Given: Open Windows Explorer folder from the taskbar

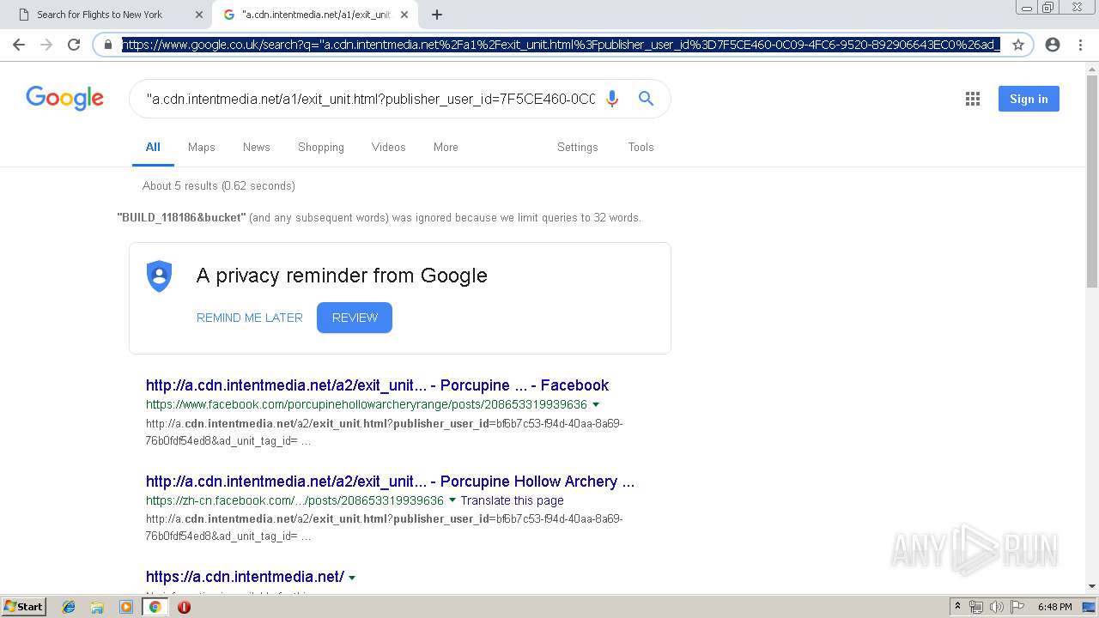Looking at the screenshot, I should coord(97,607).
